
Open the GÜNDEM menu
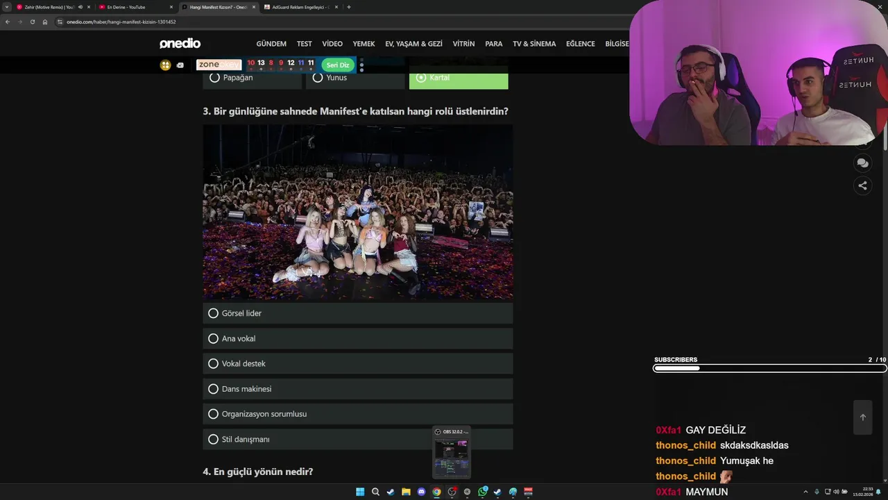point(271,44)
